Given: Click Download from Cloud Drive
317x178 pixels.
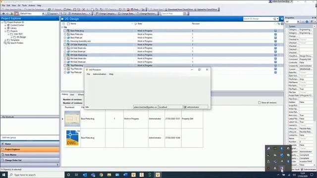Looking at the screenshot, I should pyautogui.click(x=179, y=9).
